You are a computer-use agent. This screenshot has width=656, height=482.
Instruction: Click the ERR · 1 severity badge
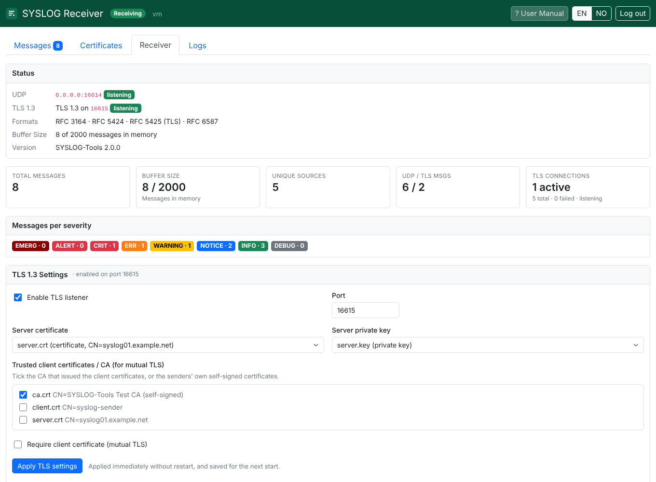(135, 246)
